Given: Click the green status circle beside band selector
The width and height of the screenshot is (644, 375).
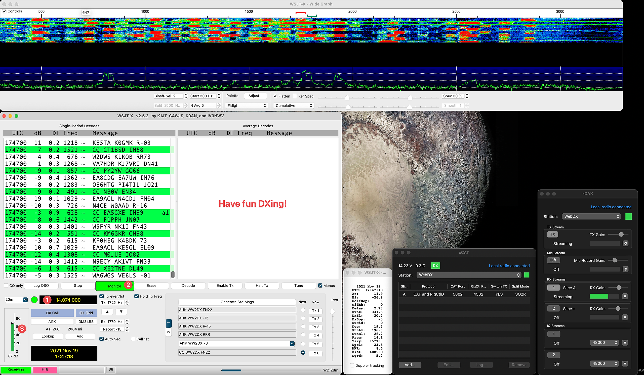Looking at the screenshot, I should point(34,300).
